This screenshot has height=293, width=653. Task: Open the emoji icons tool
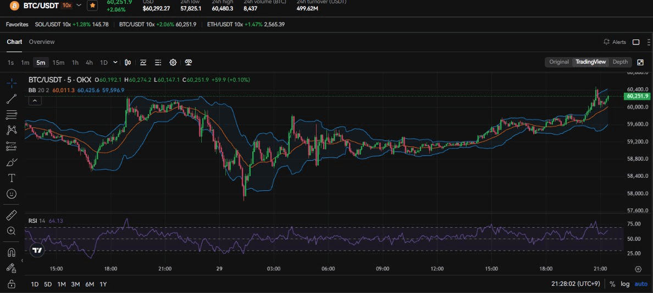(x=12, y=194)
